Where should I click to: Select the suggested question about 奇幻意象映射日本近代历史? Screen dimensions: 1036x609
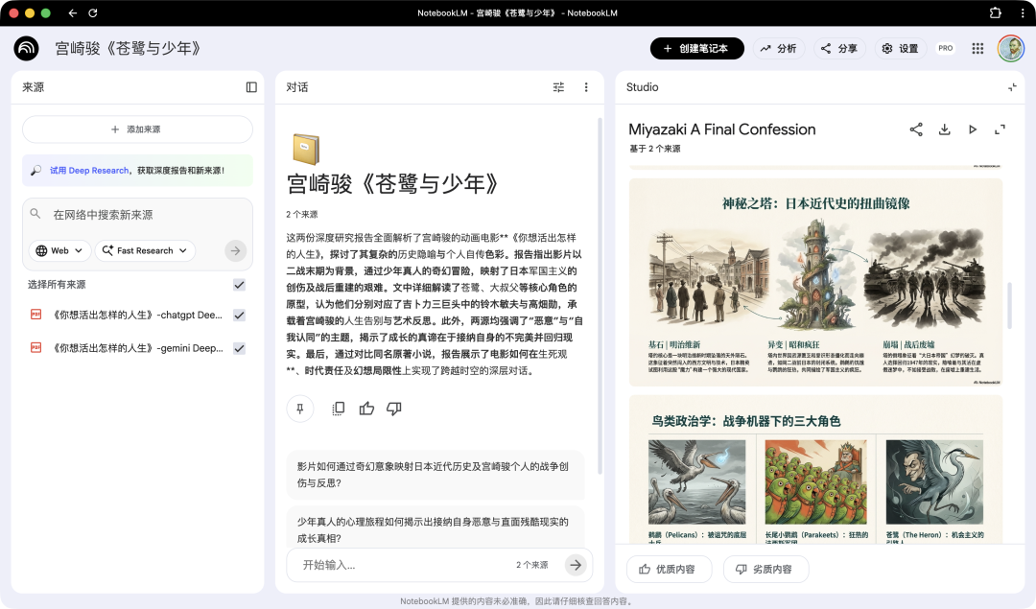(x=436, y=475)
